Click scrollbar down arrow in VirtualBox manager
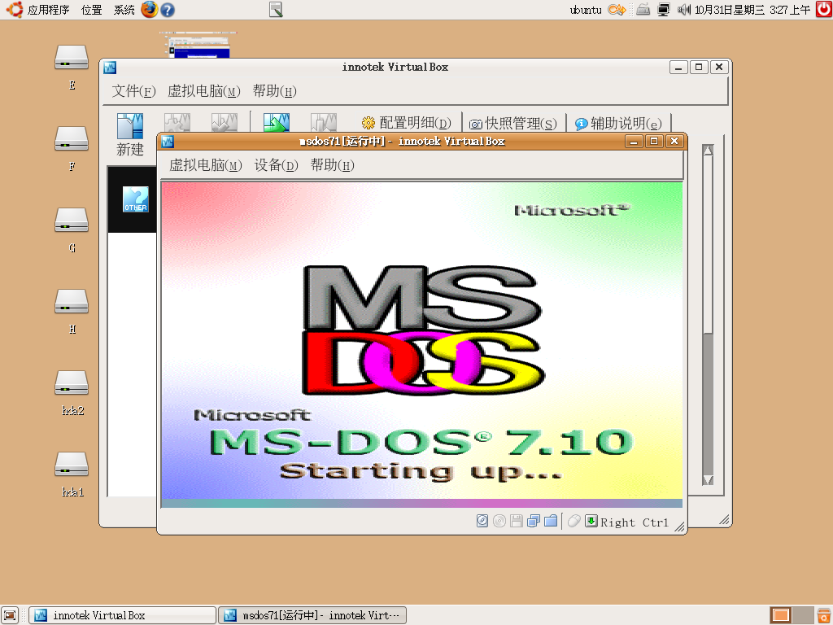This screenshot has height=625, width=833. (708, 480)
